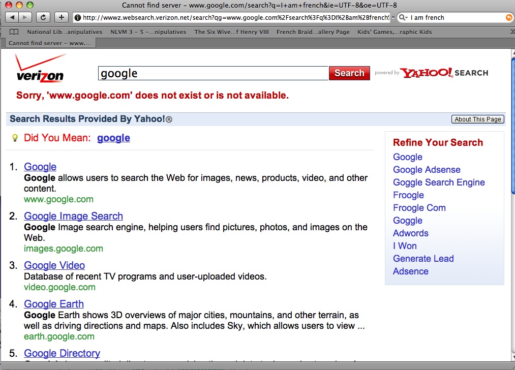Image resolution: width=515 pixels, height=370 pixels.
Task: Click the blue vertical scrollbar thumb
Action: point(513,127)
